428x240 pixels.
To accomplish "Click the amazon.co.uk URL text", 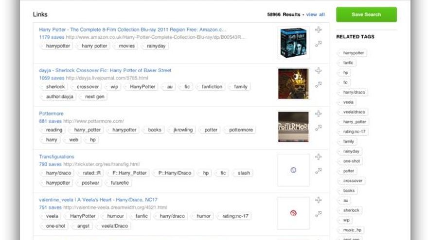I will click(x=156, y=37).
